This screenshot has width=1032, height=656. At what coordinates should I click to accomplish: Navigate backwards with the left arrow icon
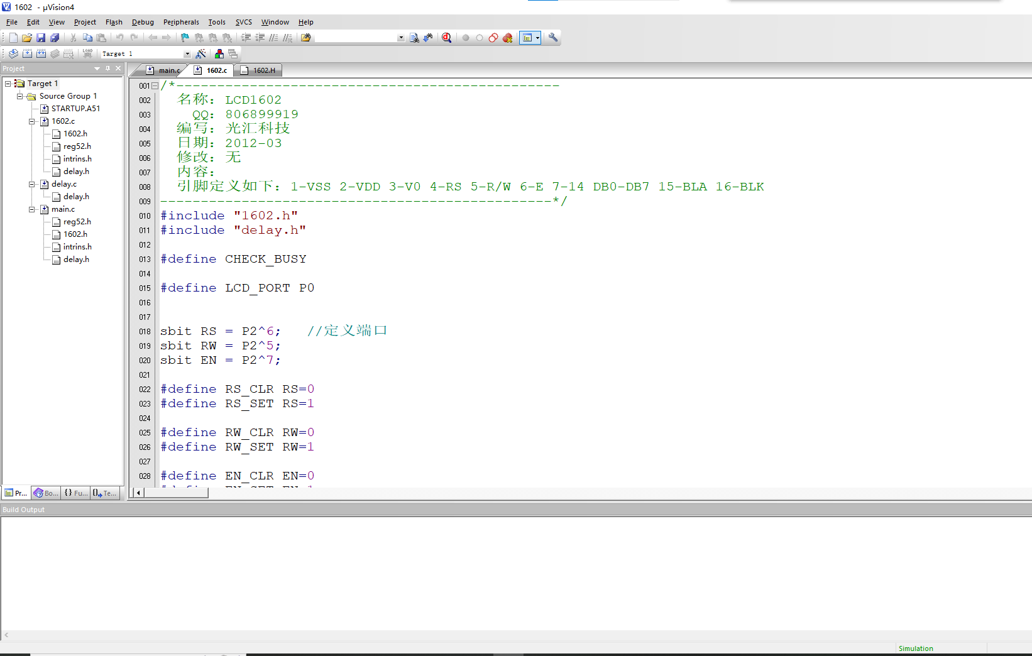point(153,38)
